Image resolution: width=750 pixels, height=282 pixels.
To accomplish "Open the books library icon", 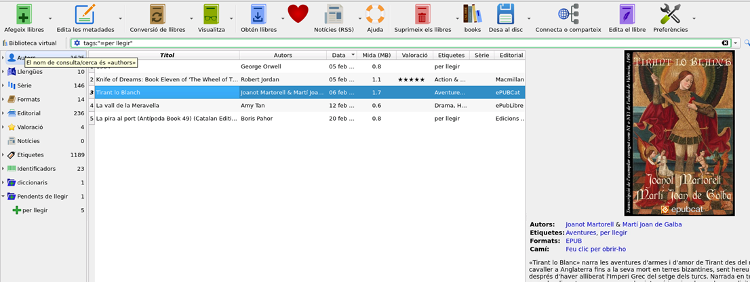I will point(472,14).
